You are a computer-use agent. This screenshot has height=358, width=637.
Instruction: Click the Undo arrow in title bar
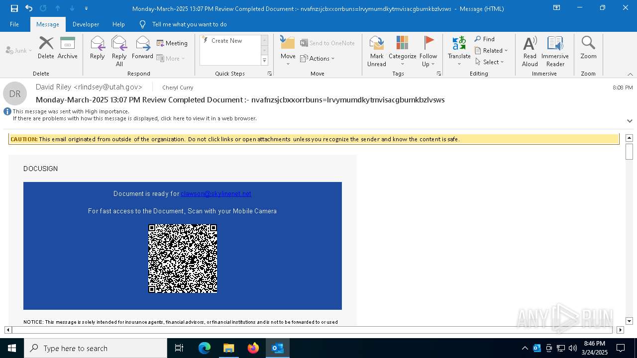point(29,8)
